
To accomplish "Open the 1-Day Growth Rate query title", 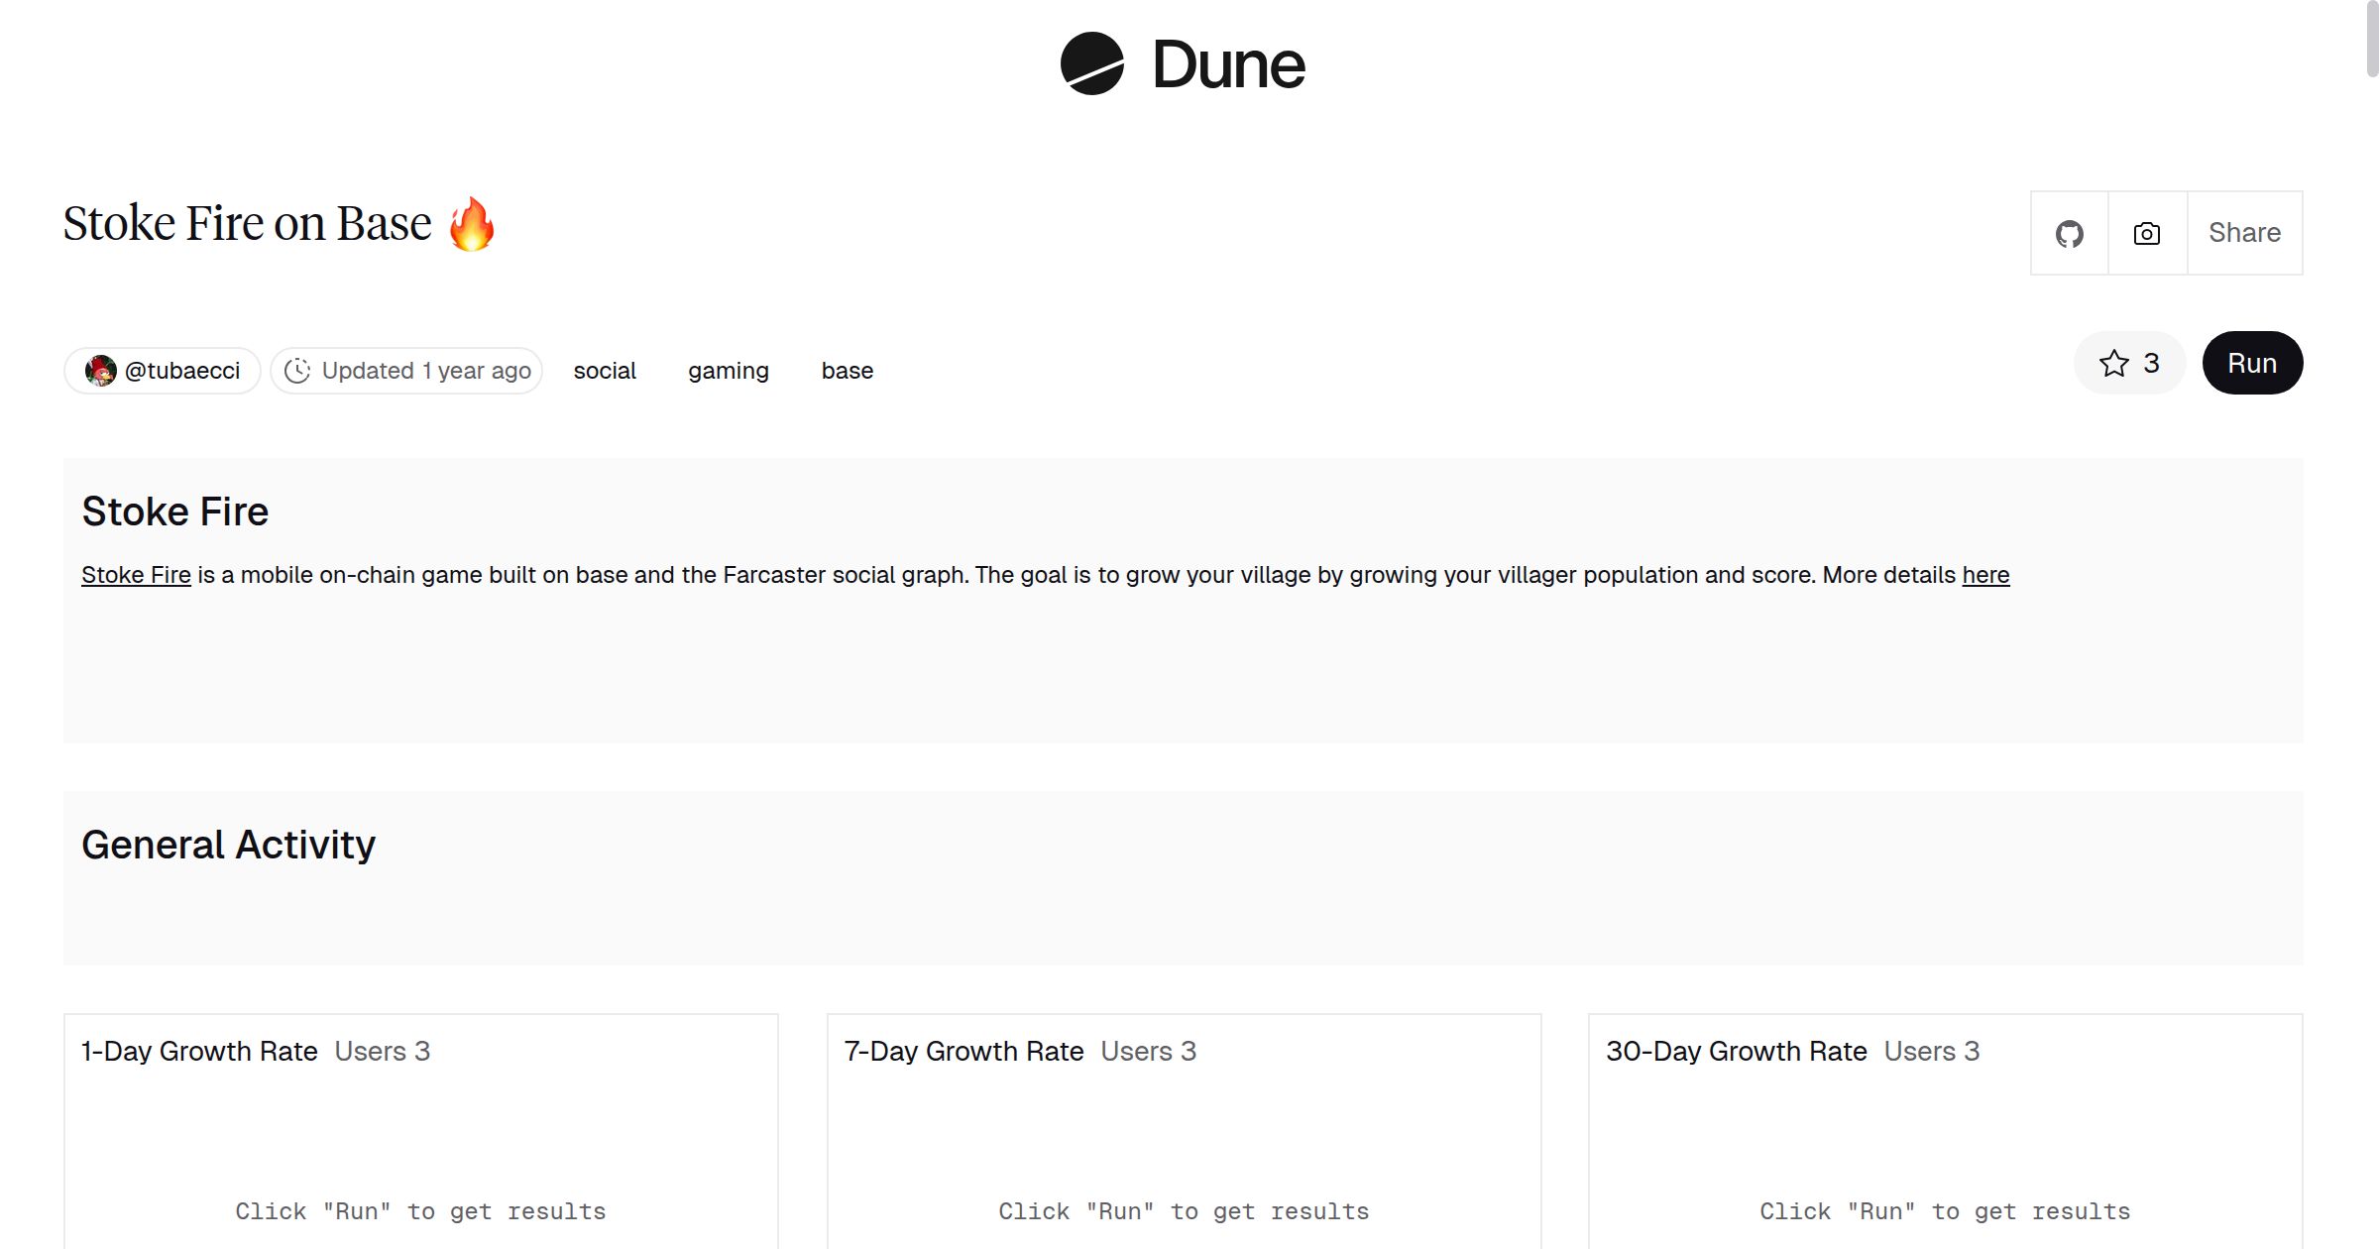I will pyautogui.click(x=199, y=1051).
